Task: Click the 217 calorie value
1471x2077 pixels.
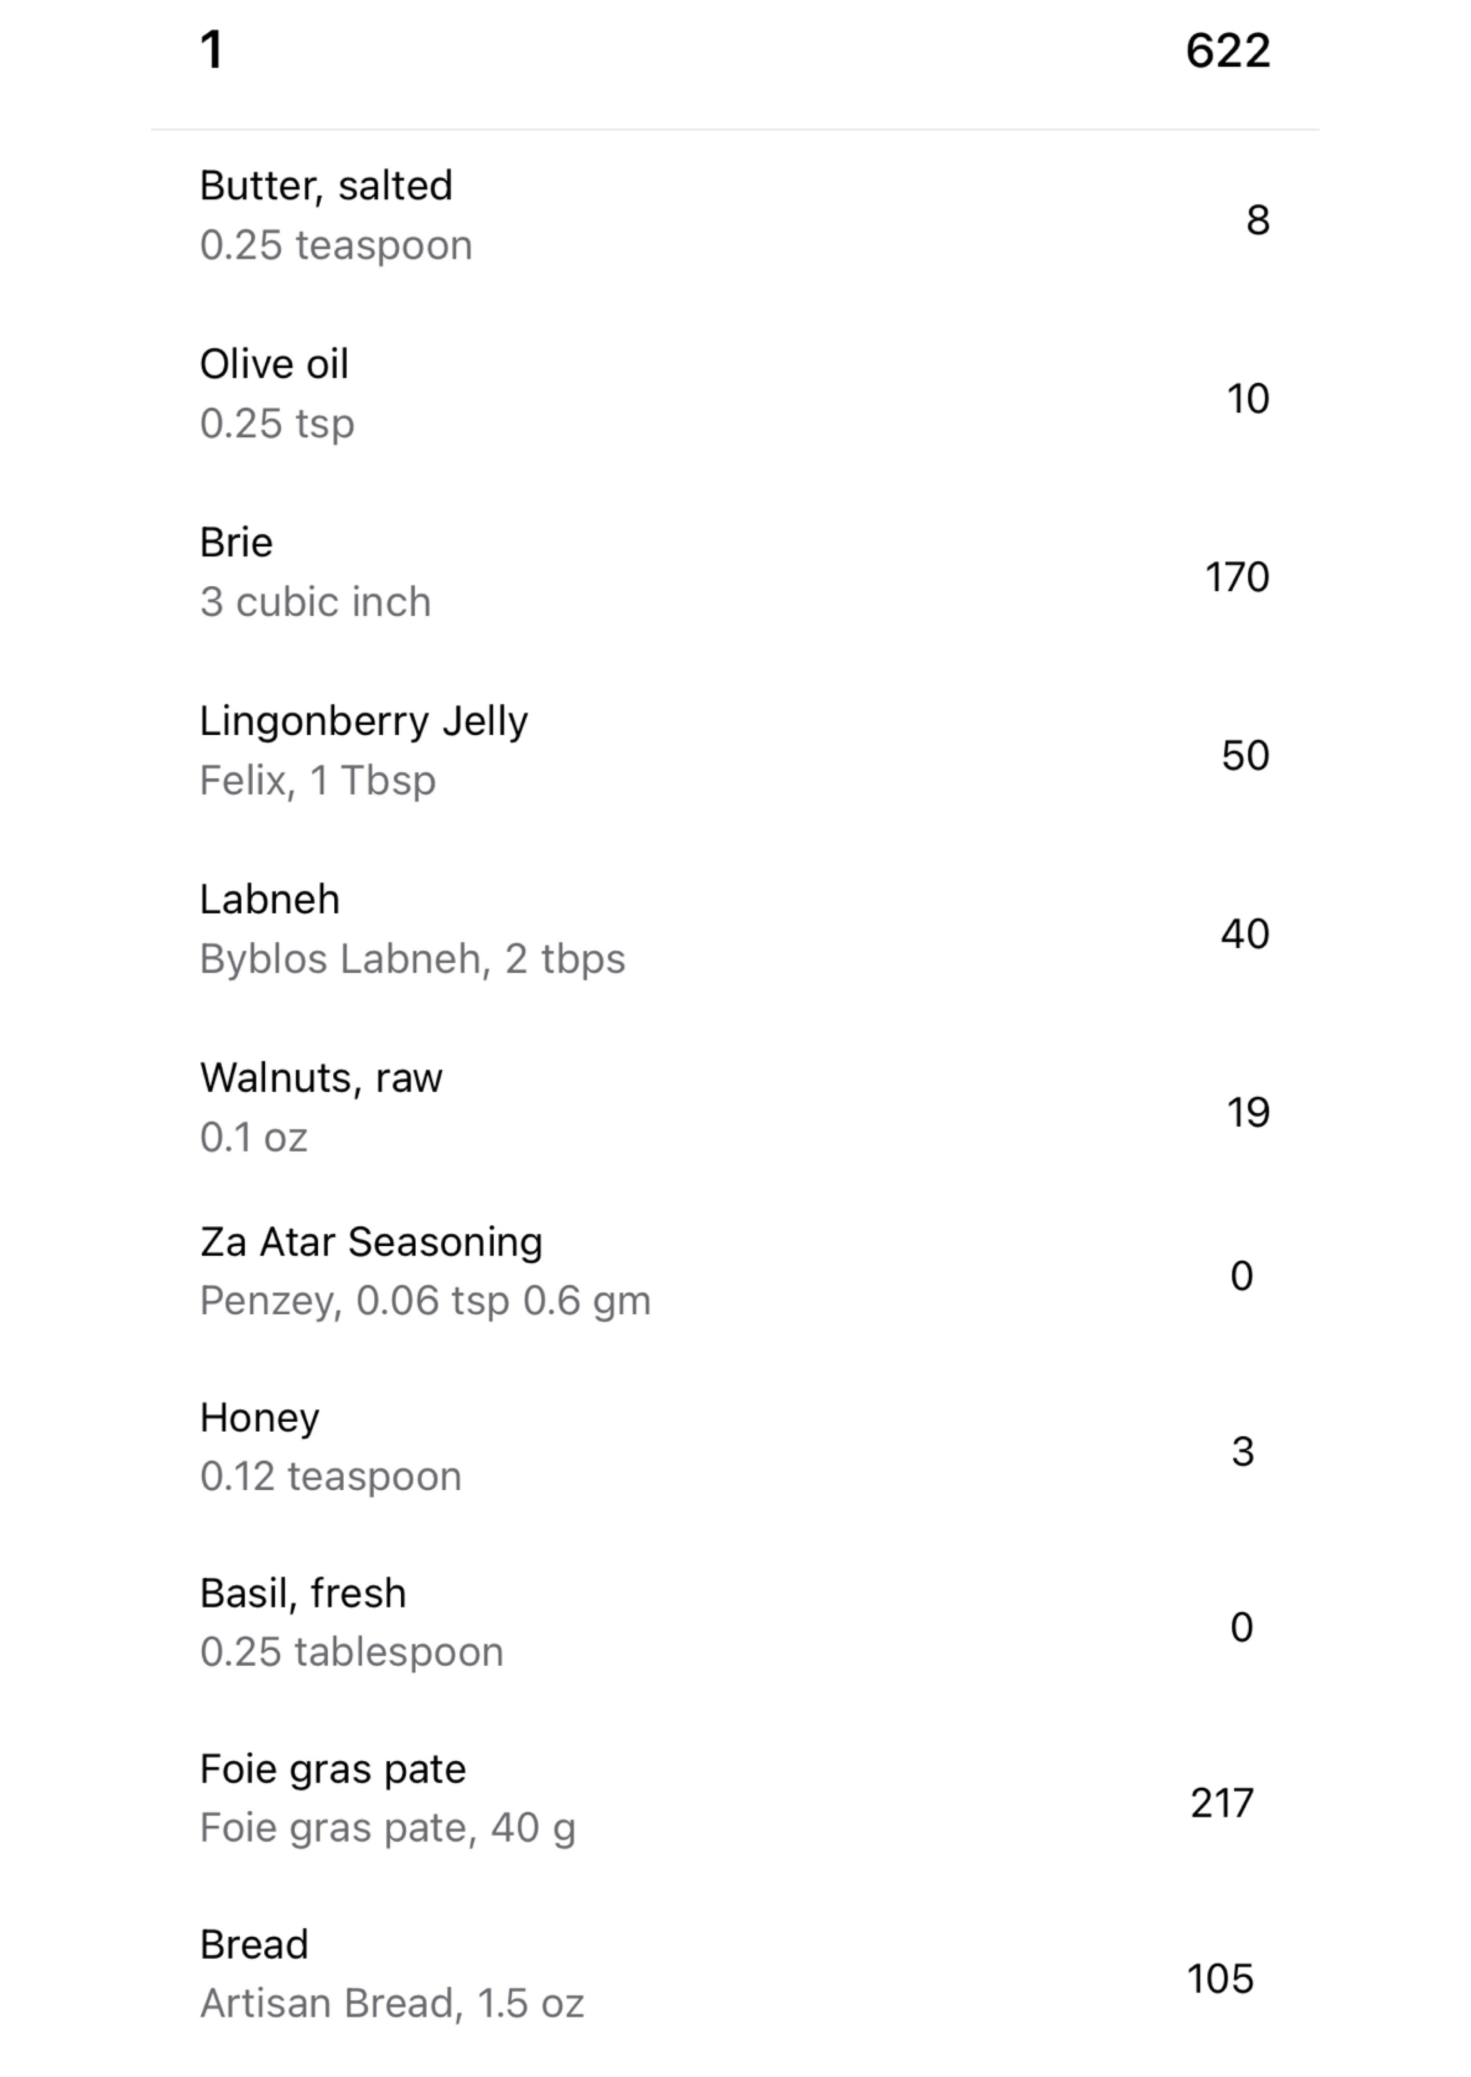Action: coord(1222,1803)
